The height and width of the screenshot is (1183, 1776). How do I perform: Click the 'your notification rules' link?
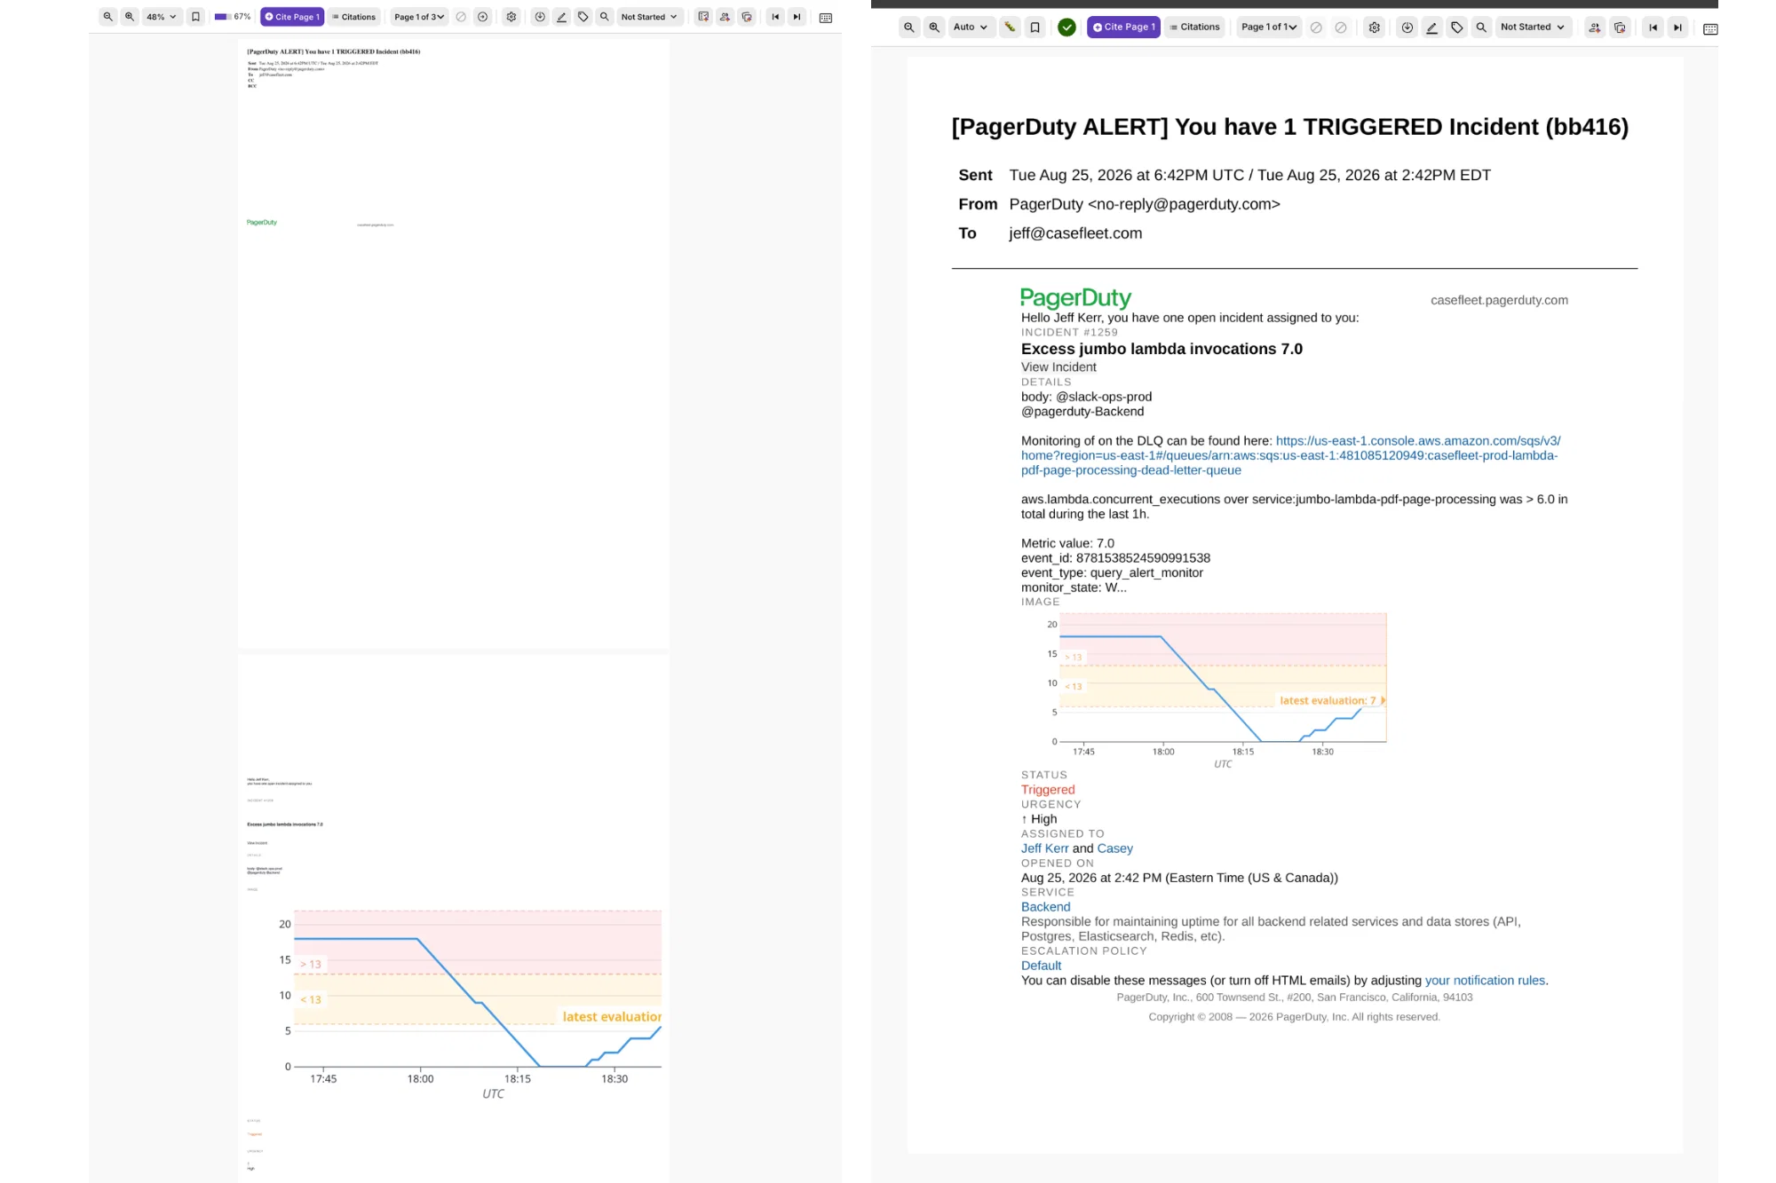(x=1485, y=981)
